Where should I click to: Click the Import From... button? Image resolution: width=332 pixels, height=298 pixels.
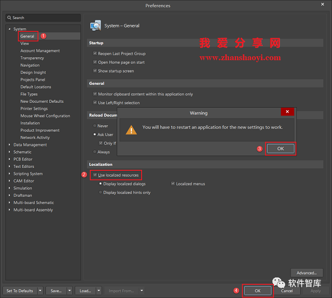point(122,291)
